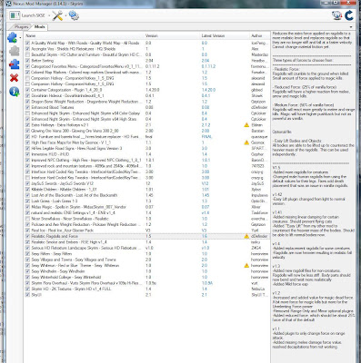Click the gray deactivate mod puzzle icon
Viewport: 361px width, 363px height.
[15, 51]
